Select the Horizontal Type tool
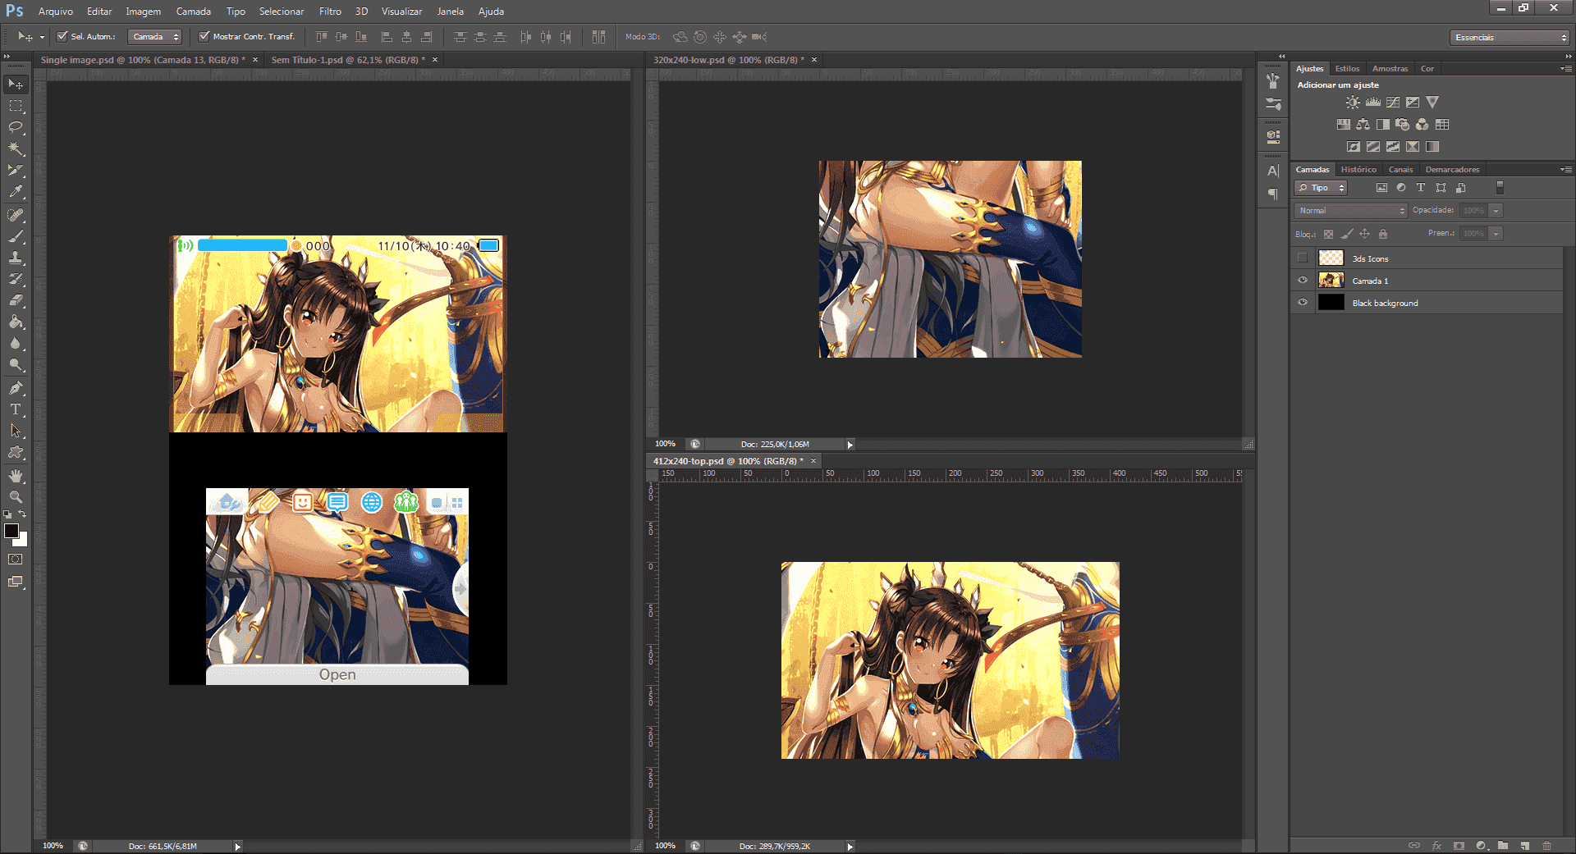This screenshot has width=1576, height=854. [16, 409]
